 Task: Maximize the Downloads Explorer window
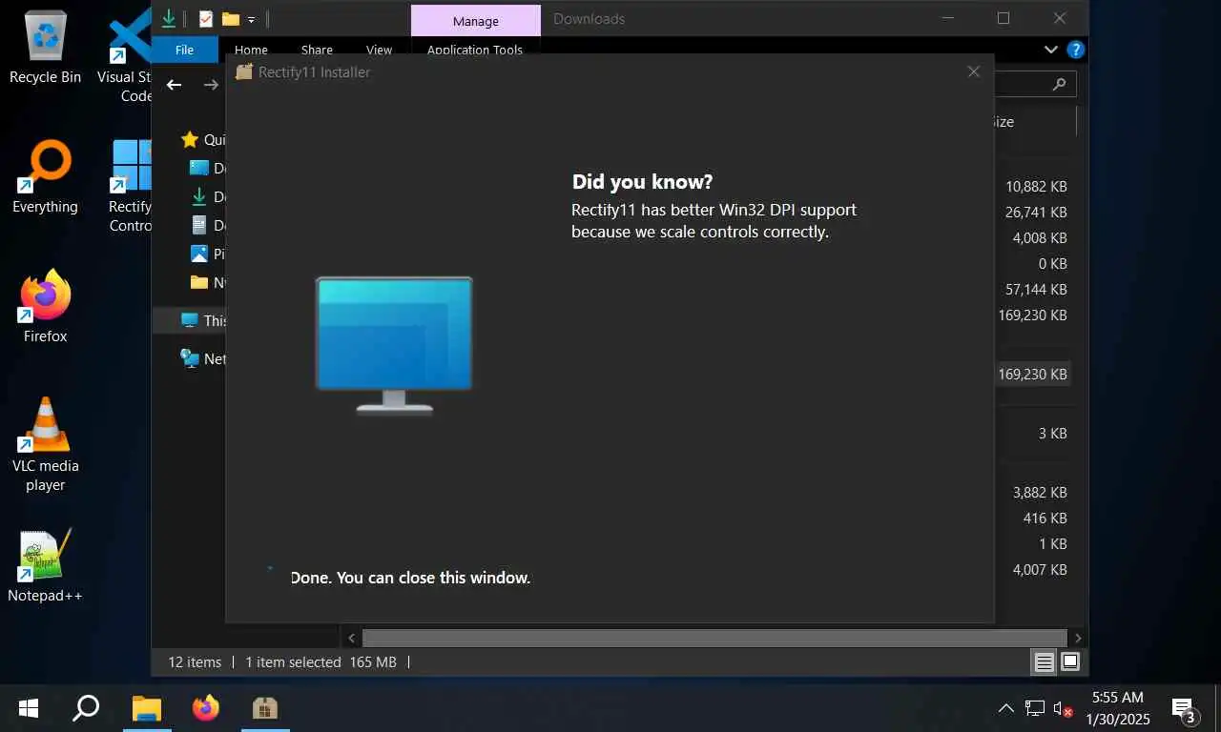pos(1004,18)
